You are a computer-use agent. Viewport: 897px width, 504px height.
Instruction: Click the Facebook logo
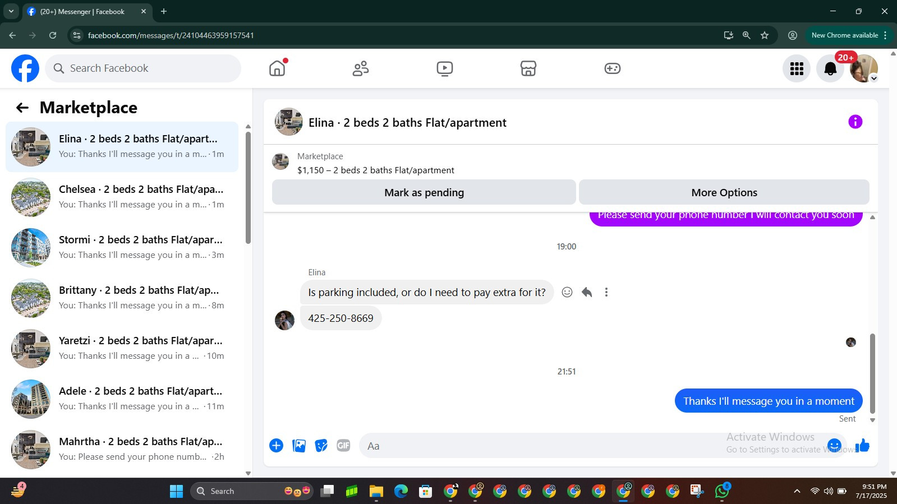click(x=25, y=68)
